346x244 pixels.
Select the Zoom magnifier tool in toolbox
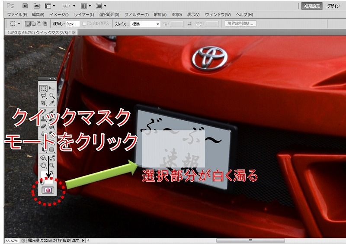click(x=51, y=165)
